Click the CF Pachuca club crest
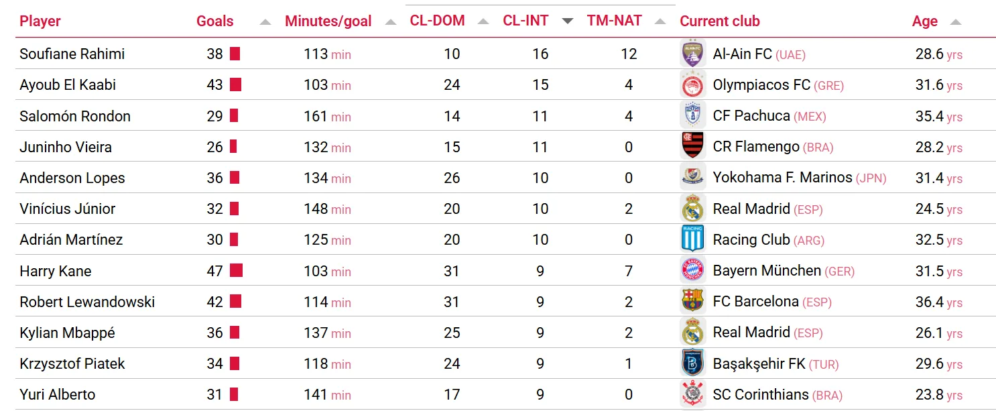 click(692, 116)
